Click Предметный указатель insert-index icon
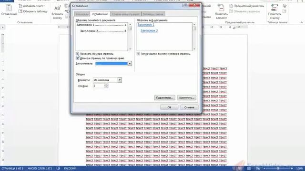This screenshot has width=305, height=171. click(231, 6)
